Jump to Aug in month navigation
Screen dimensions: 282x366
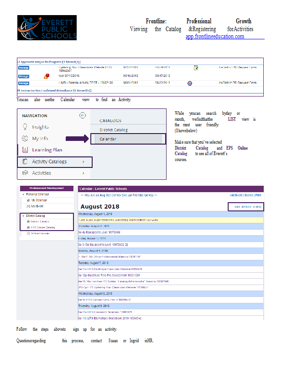pyautogui.click(x=102, y=195)
